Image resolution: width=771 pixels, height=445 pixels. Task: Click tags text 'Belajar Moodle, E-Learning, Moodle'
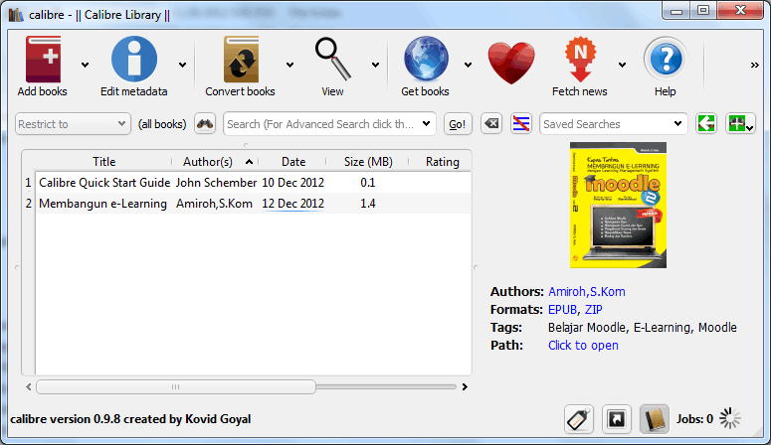(x=643, y=328)
